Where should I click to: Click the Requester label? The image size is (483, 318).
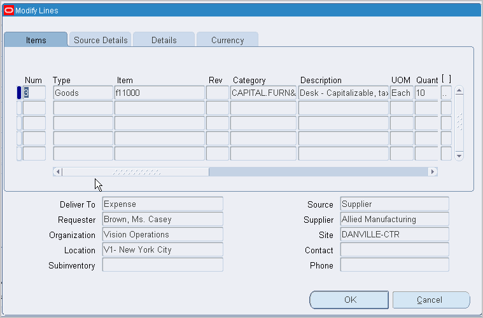[77, 220]
